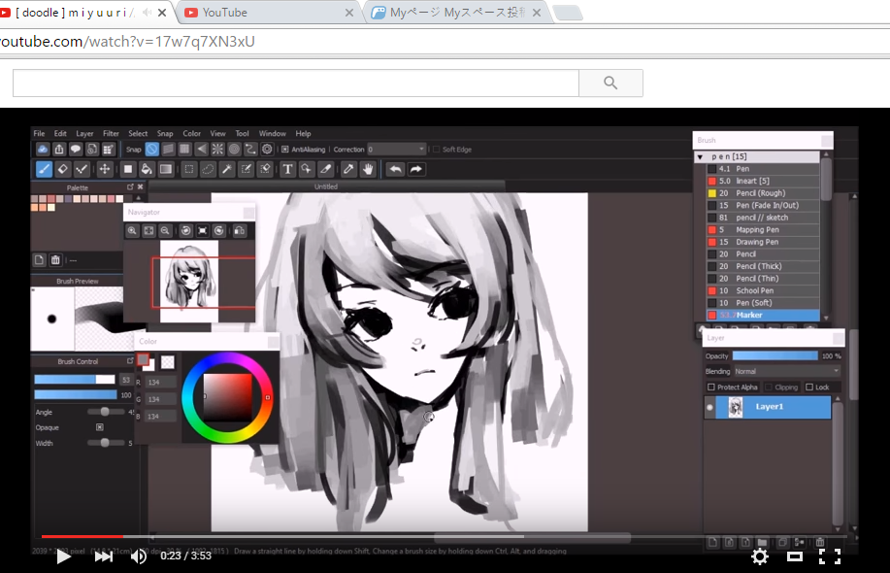Toggle the Protect Alpha checkbox
890x573 pixels.
710,388
